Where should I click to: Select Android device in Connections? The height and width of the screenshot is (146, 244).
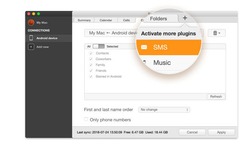49,38
